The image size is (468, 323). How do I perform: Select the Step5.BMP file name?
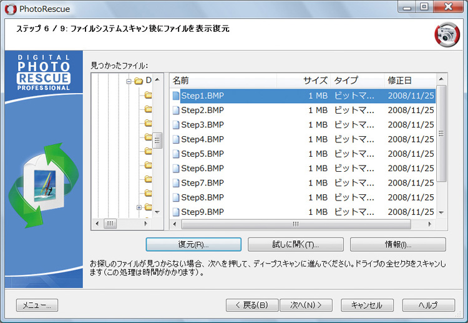pyautogui.click(x=202, y=154)
